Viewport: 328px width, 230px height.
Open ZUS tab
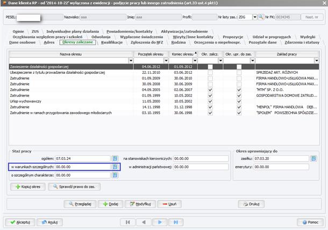point(35,31)
